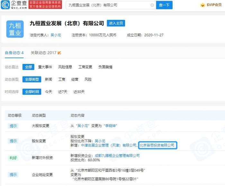Select 近7天 time filter

click(62, 92)
